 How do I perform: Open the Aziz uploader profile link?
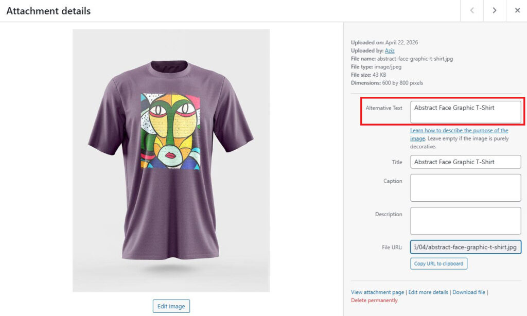[x=389, y=50]
